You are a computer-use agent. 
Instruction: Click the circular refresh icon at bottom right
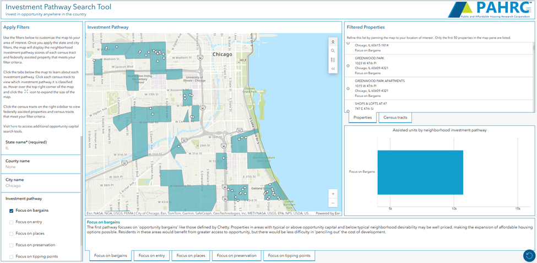[529, 255]
